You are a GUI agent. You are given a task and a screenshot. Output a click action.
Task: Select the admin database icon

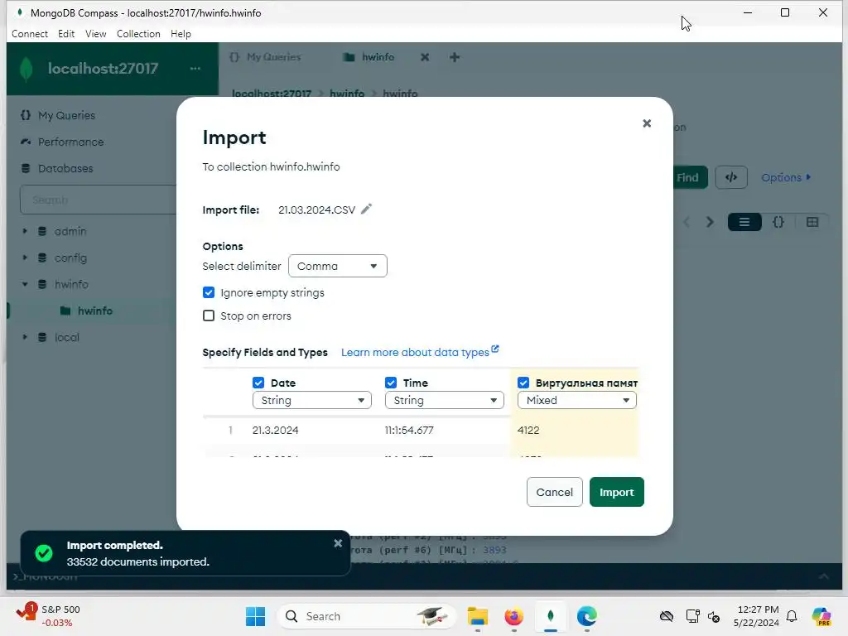[42, 231]
